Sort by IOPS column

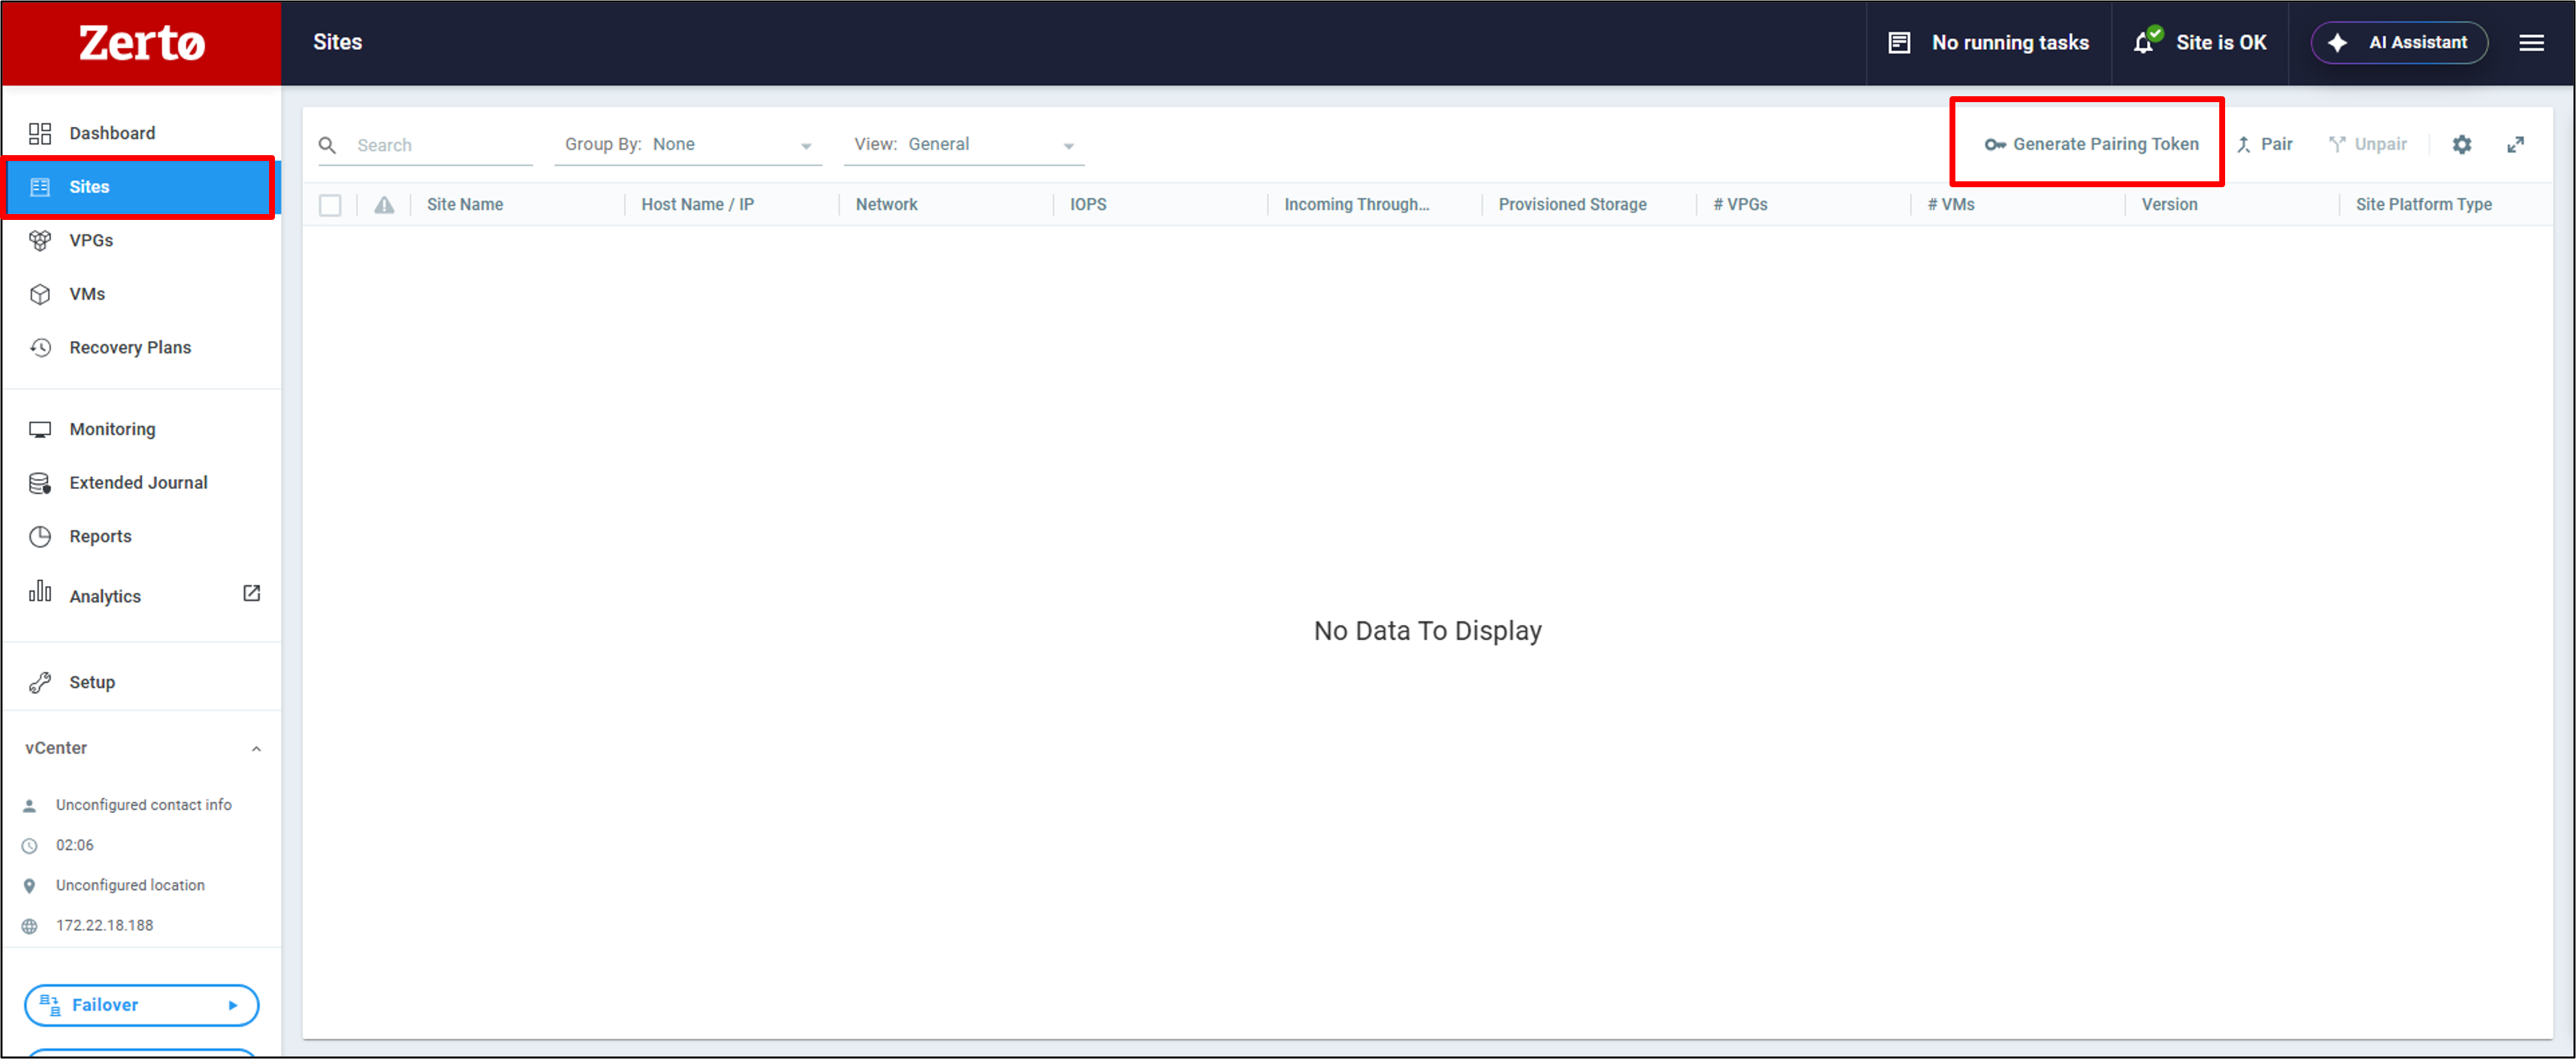[x=1088, y=204]
